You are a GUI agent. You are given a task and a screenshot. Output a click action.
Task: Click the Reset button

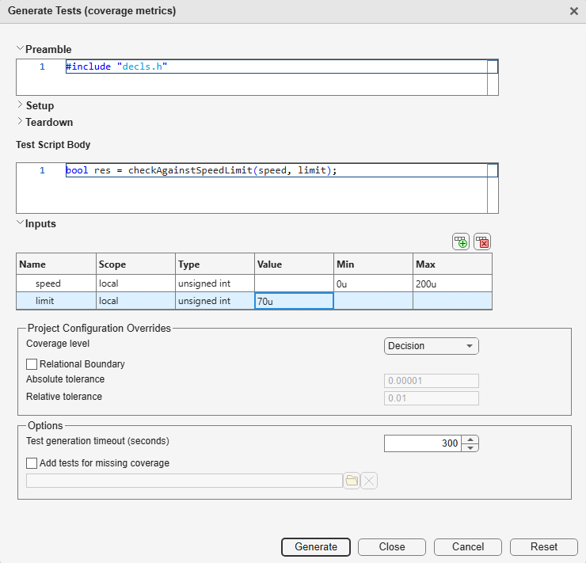pos(544,547)
